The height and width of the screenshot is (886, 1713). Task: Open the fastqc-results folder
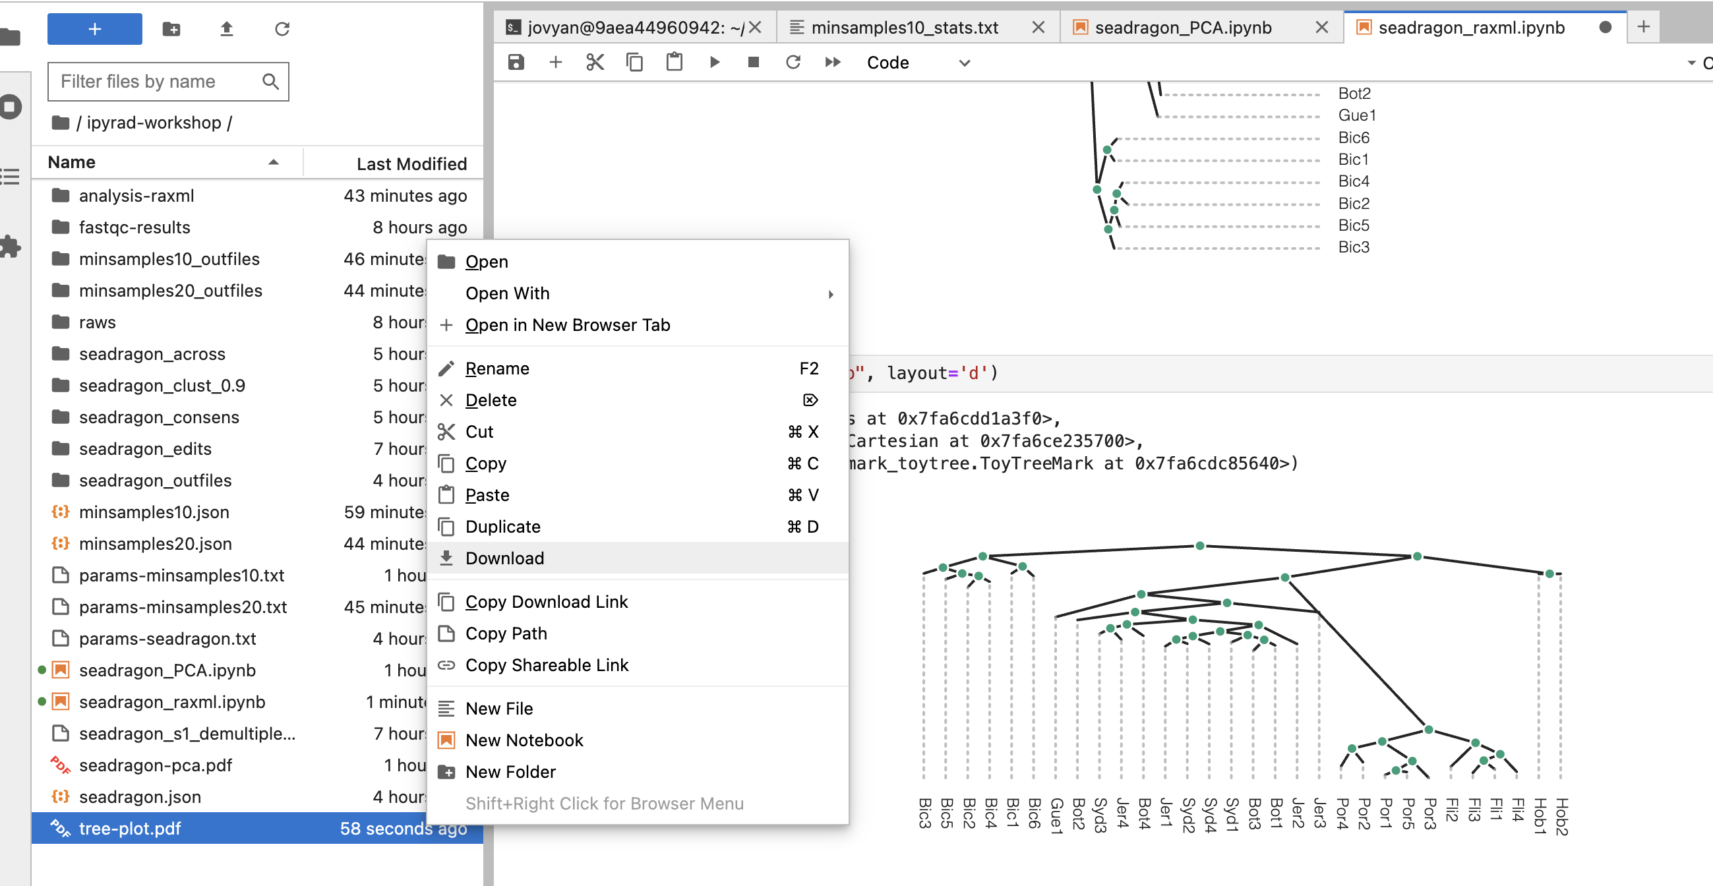257,227
